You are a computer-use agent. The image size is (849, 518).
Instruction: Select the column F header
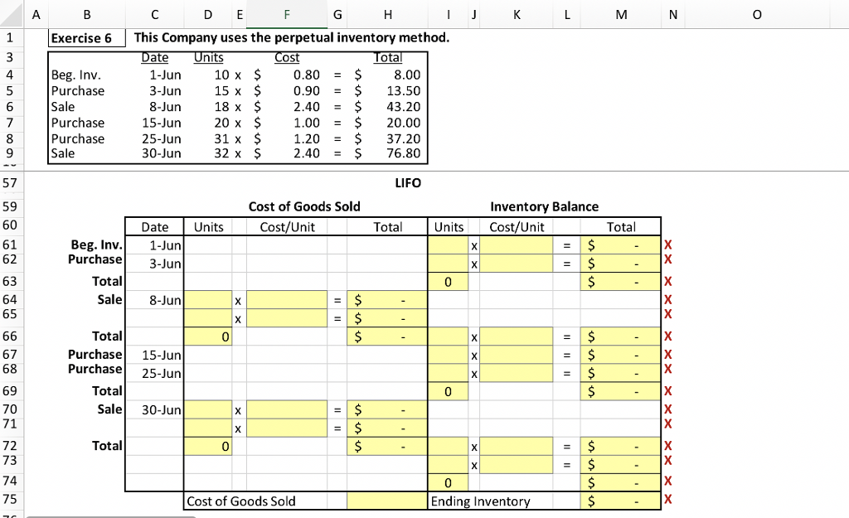click(286, 14)
